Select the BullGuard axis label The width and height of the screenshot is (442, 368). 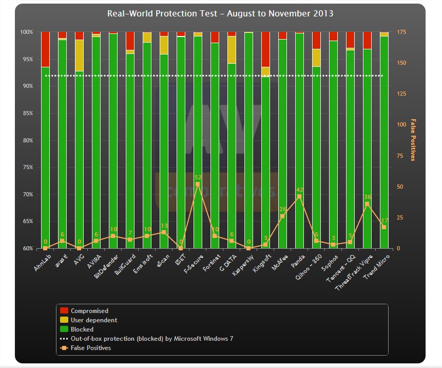(125, 264)
